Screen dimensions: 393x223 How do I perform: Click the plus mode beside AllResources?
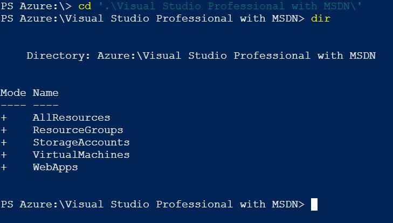point(4,117)
